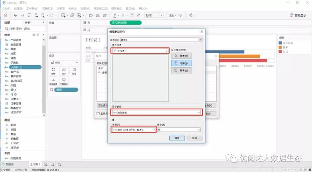Open the field 类别 (订单) dropdown

click(133, 130)
